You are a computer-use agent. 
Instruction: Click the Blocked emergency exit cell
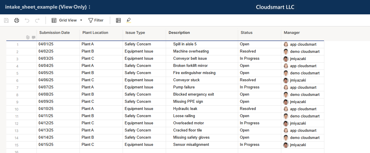202,94
